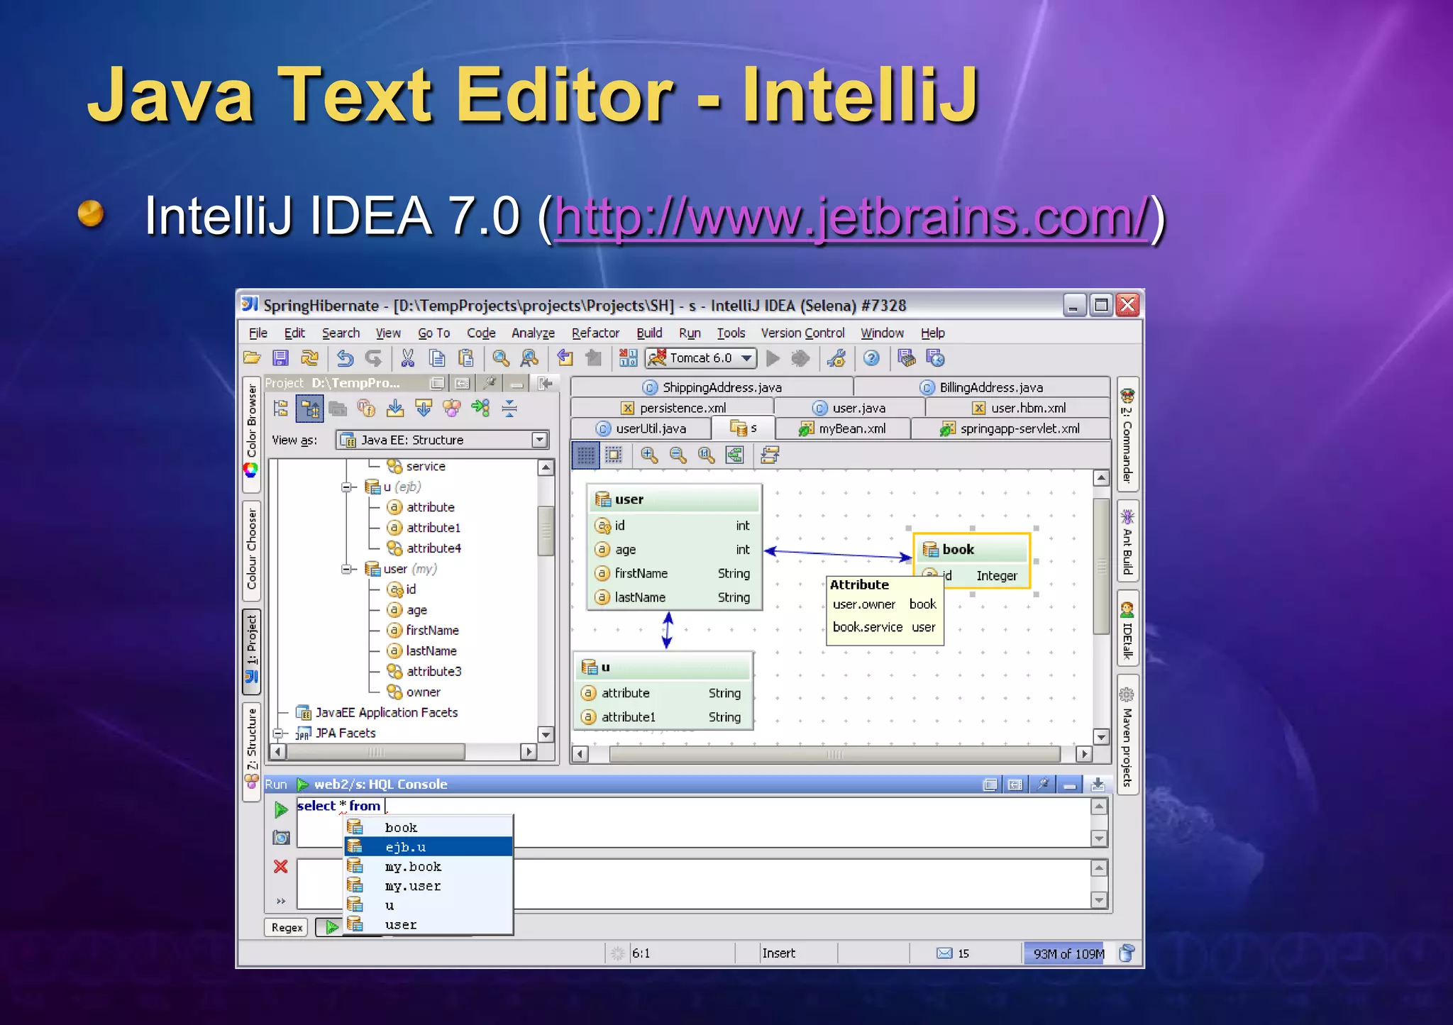The height and width of the screenshot is (1025, 1453).
Task: Click the Save All toolbar icon
Action: [x=281, y=358]
